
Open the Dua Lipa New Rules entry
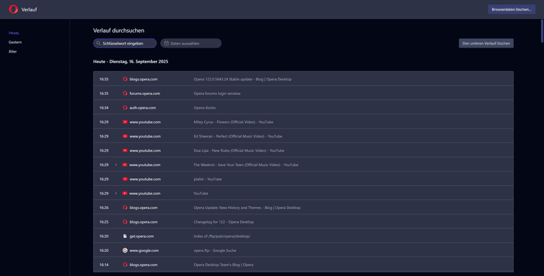point(239,150)
